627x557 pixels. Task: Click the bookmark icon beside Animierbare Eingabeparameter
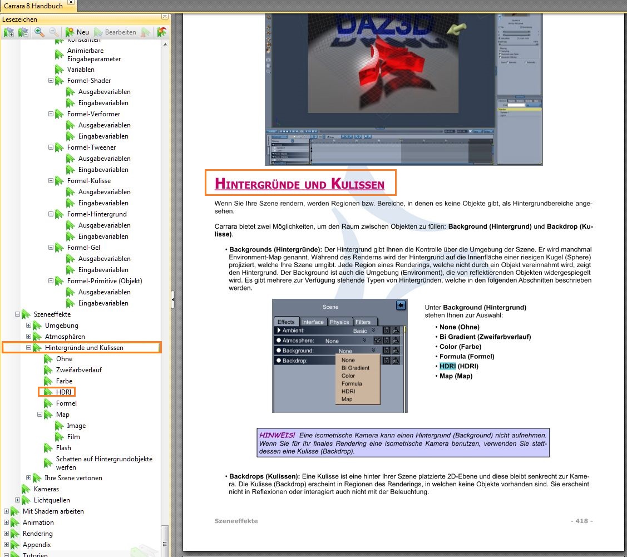(59, 53)
